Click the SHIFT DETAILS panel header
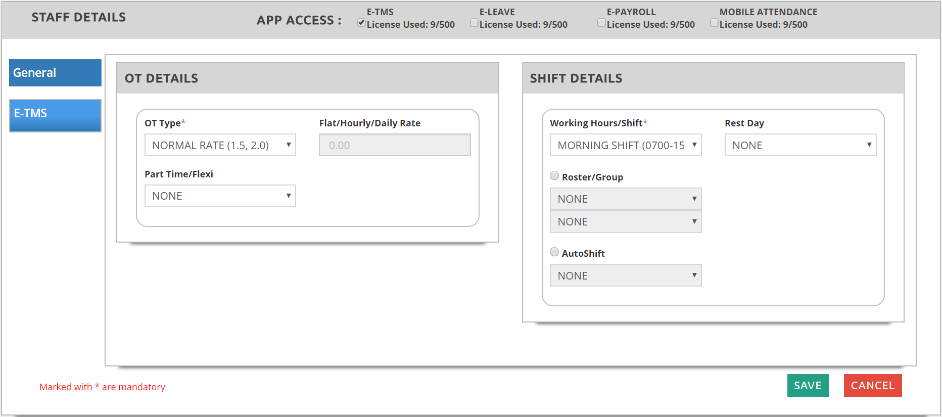Viewport: 942px width, 417px height. tap(713, 78)
